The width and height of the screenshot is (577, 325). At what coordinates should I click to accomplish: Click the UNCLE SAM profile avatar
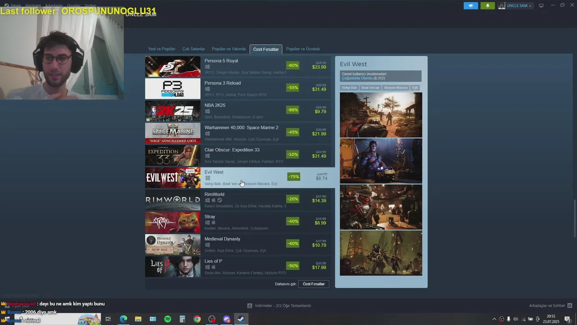501,6
